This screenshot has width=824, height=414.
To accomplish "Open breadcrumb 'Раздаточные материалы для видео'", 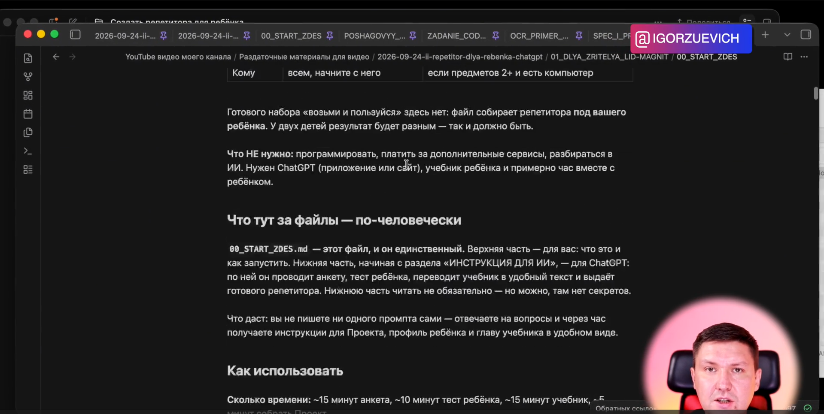I will [304, 57].
